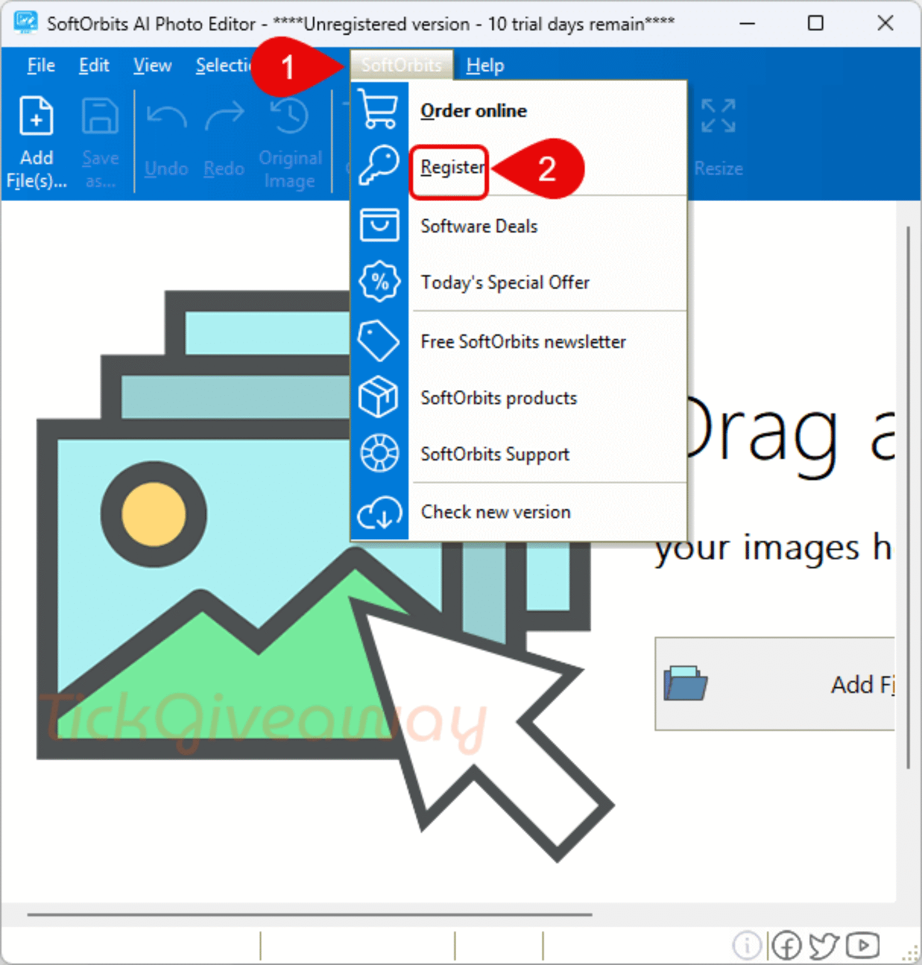Viewport: 922px width, 965px height.
Task: Click the box icon beside SoftOrbits products
Action: [379, 397]
